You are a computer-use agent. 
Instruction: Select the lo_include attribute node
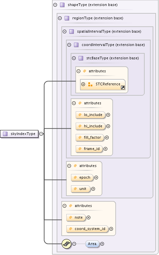(91, 115)
